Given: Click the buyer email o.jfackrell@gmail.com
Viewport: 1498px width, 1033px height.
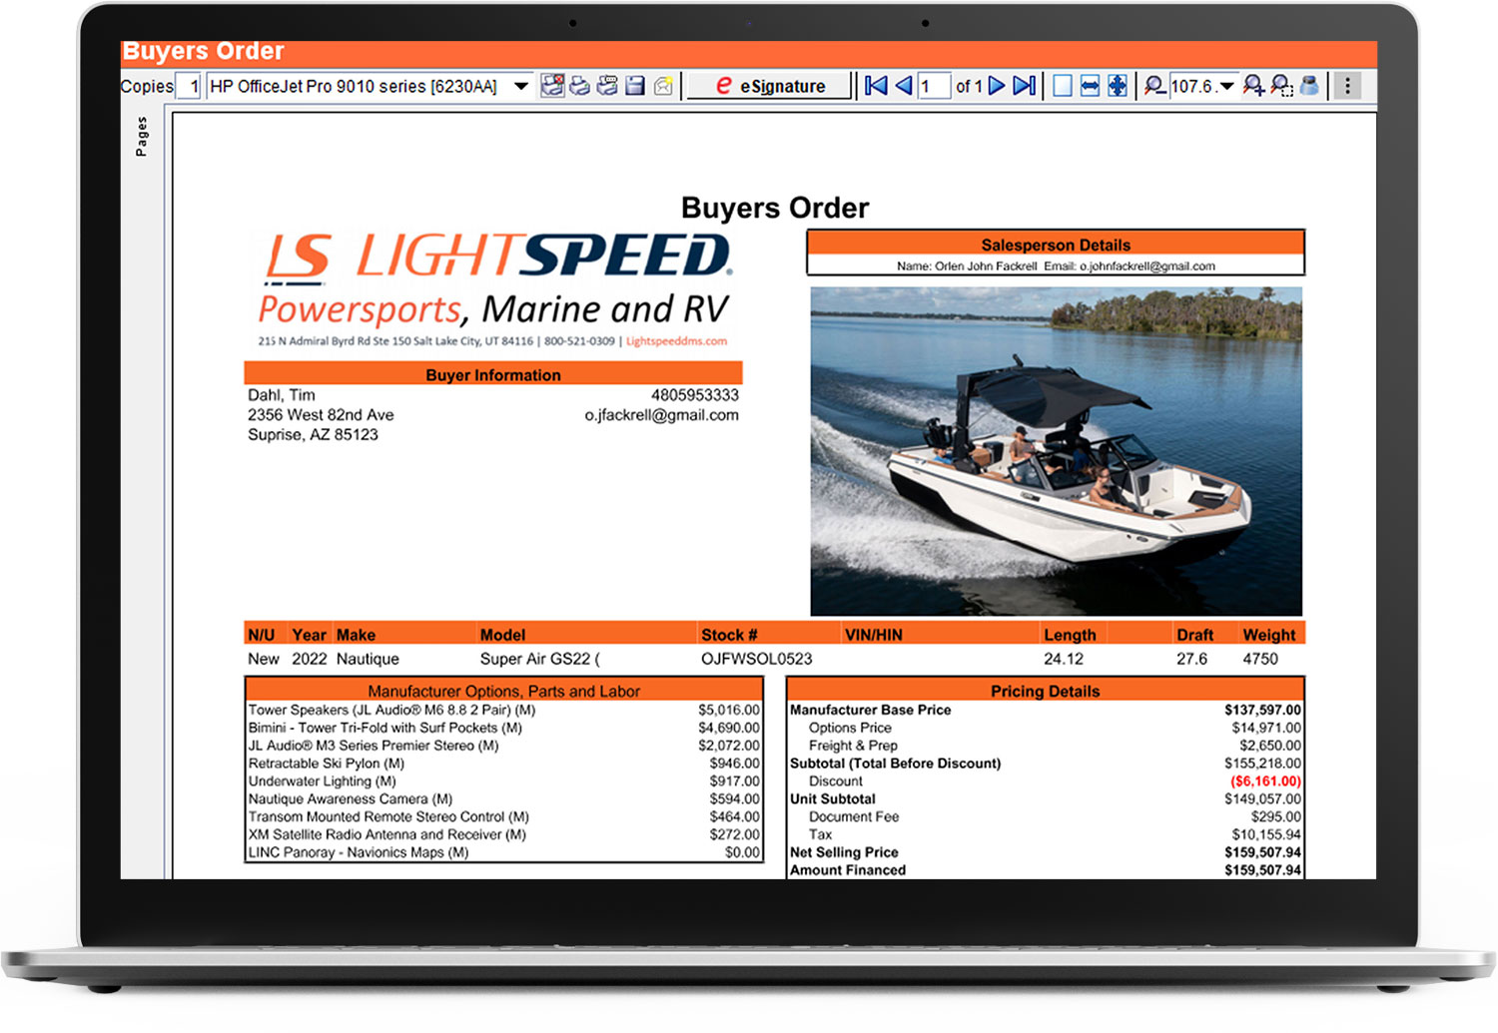Looking at the screenshot, I should (x=661, y=415).
